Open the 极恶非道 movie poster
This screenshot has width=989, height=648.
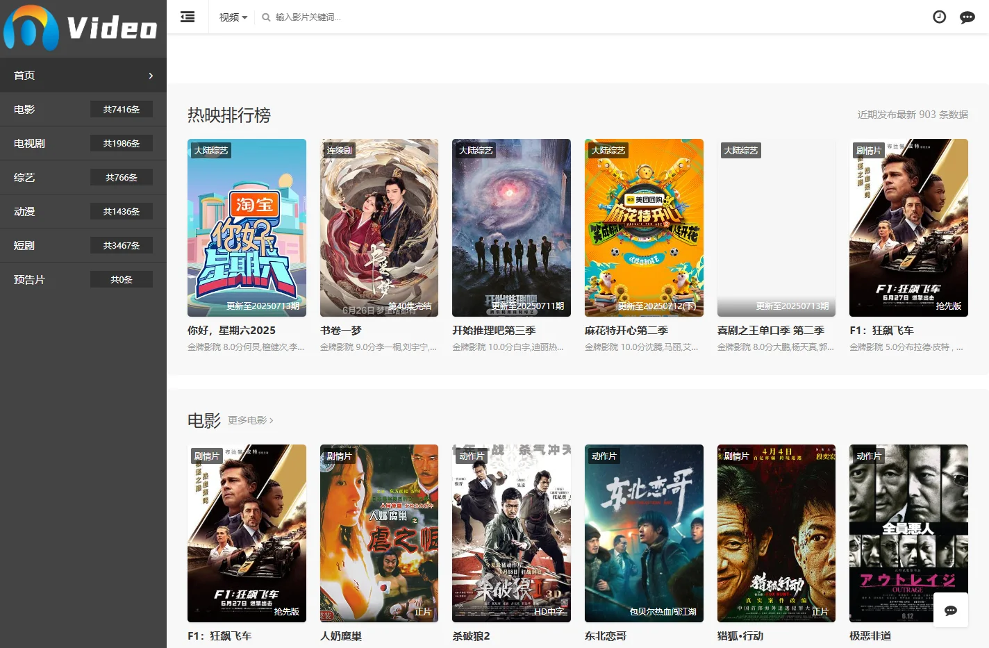(x=908, y=533)
